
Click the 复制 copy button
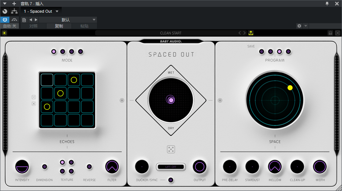59,26
